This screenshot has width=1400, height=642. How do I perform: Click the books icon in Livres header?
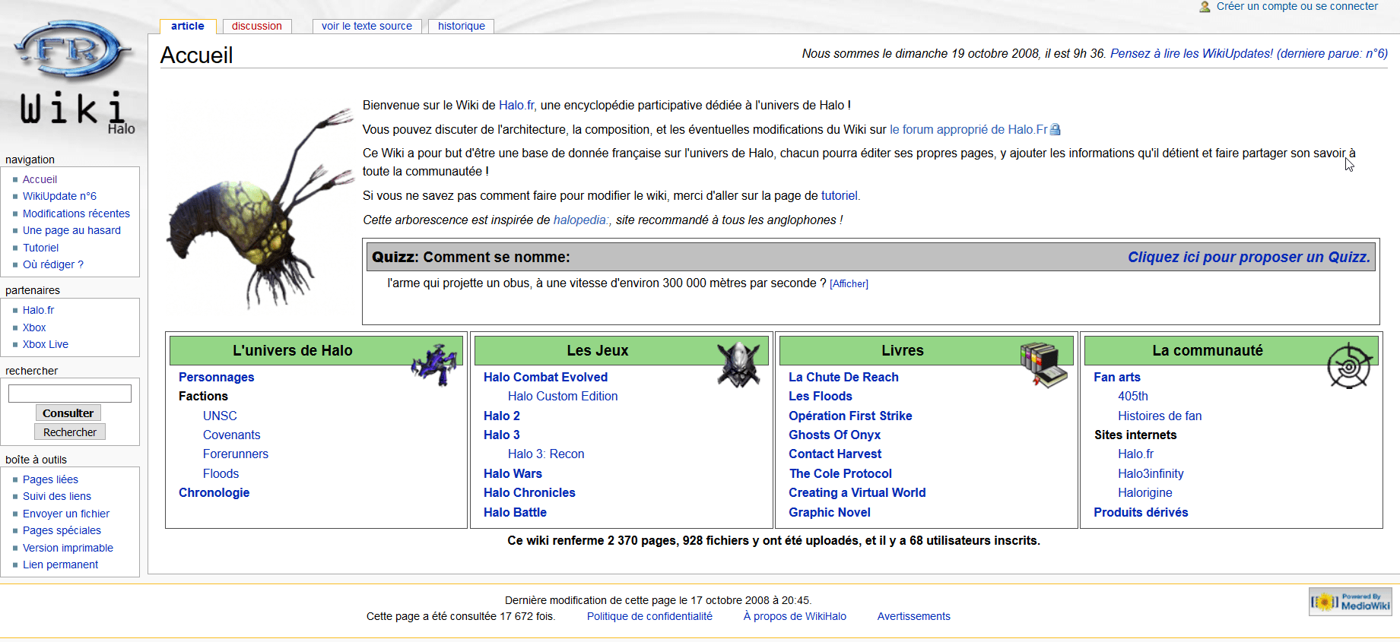coord(1043,365)
